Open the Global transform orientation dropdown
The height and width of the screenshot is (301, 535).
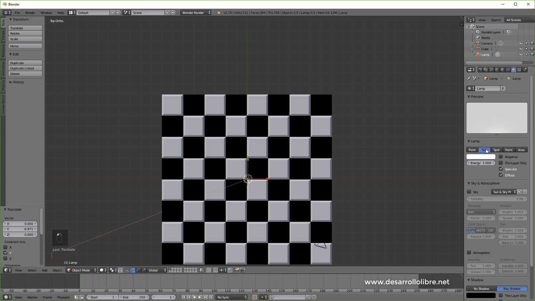pyautogui.click(x=156, y=270)
